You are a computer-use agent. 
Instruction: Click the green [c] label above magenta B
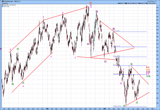tap(23, 83)
